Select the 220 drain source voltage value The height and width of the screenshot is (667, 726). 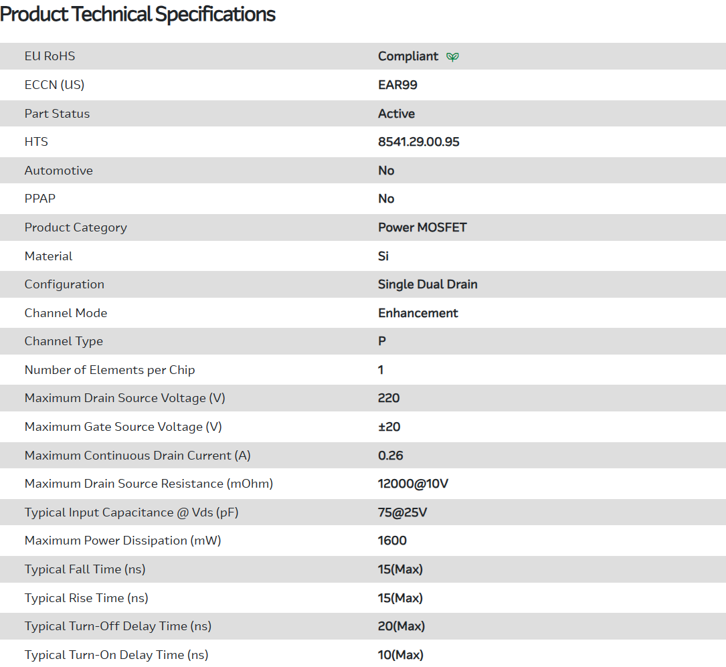[x=389, y=398]
